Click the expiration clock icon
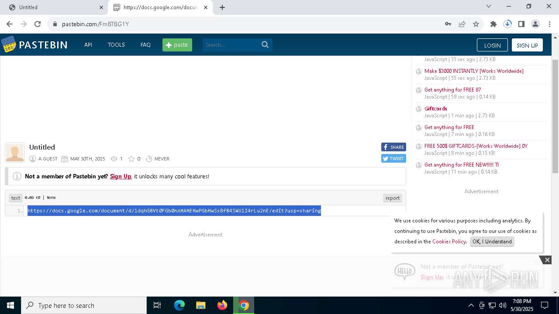This screenshot has width=559, height=314. [x=149, y=159]
